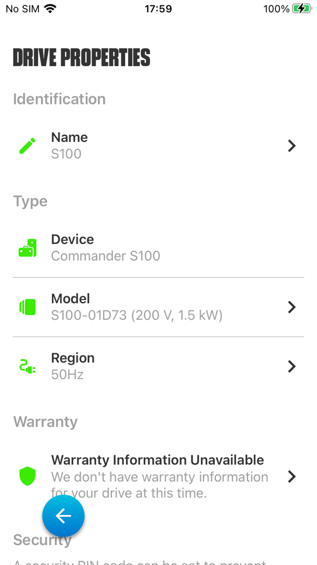Tap Warranty Information Unavailable title
This screenshot has width=317, height=565.
[x=158, y=460]
